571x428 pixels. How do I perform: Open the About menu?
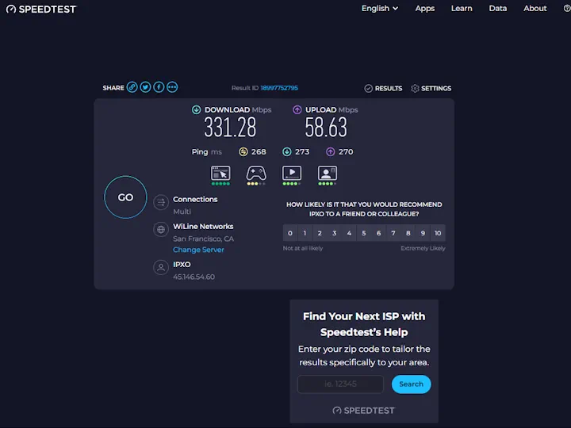(x=535, y=9)
